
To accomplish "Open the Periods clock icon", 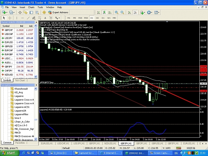I will pyautogui.click(x=149, y=12).
